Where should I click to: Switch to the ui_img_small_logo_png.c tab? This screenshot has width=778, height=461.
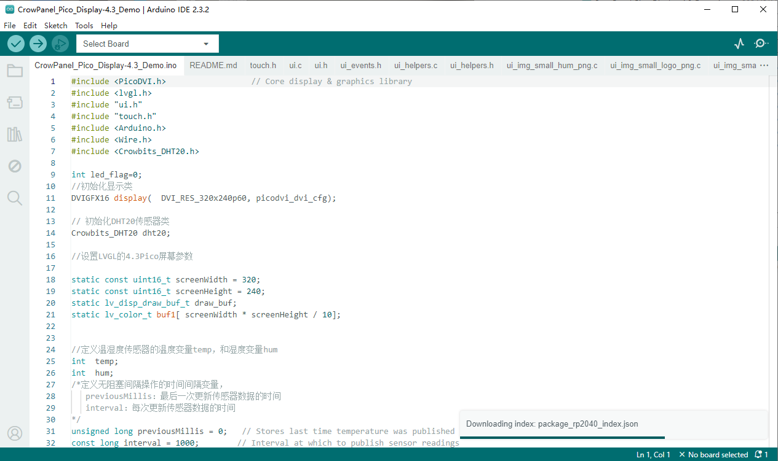point(656,65)
